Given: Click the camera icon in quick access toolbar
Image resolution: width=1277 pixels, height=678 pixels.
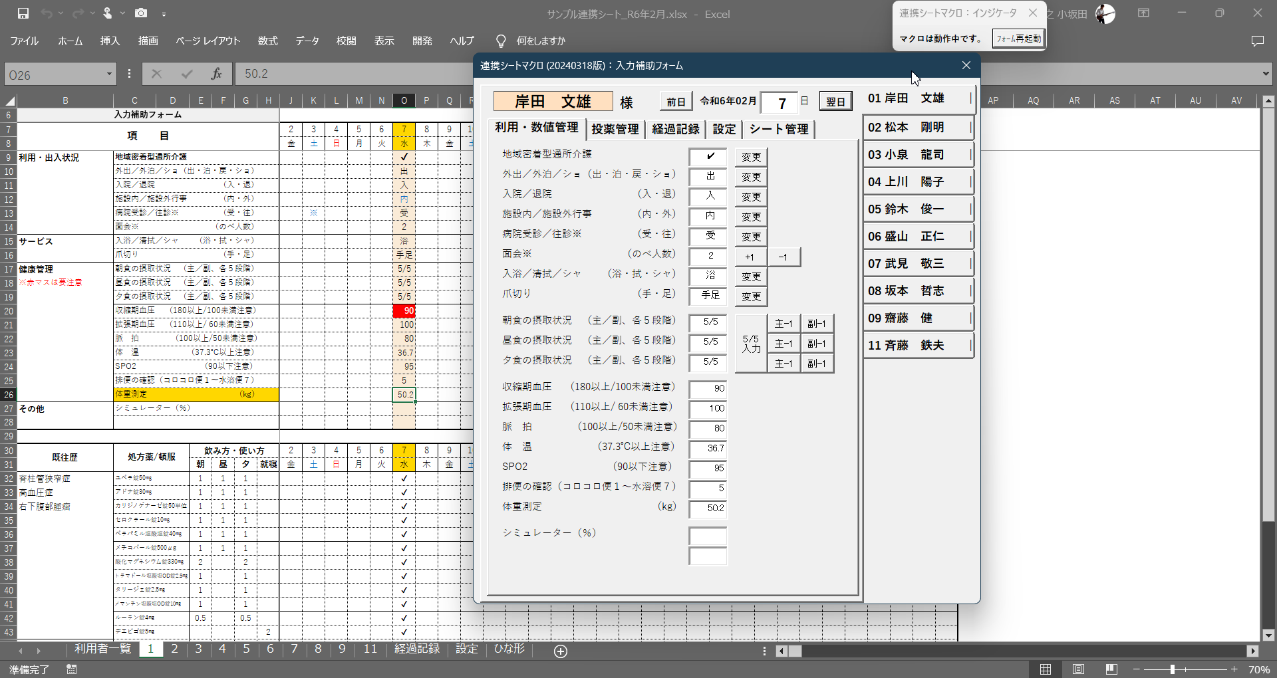Looking at the screenshot, I should [141, 13].
